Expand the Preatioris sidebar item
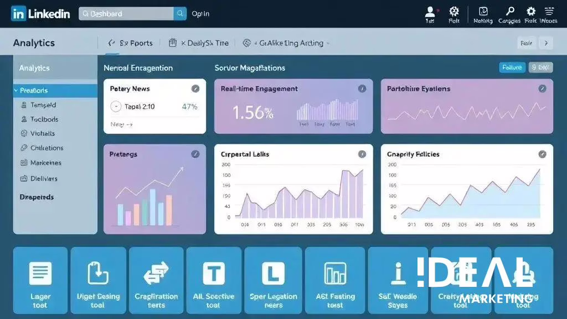The width and height of the screenshot is (567, 319). tap(55, 90)
